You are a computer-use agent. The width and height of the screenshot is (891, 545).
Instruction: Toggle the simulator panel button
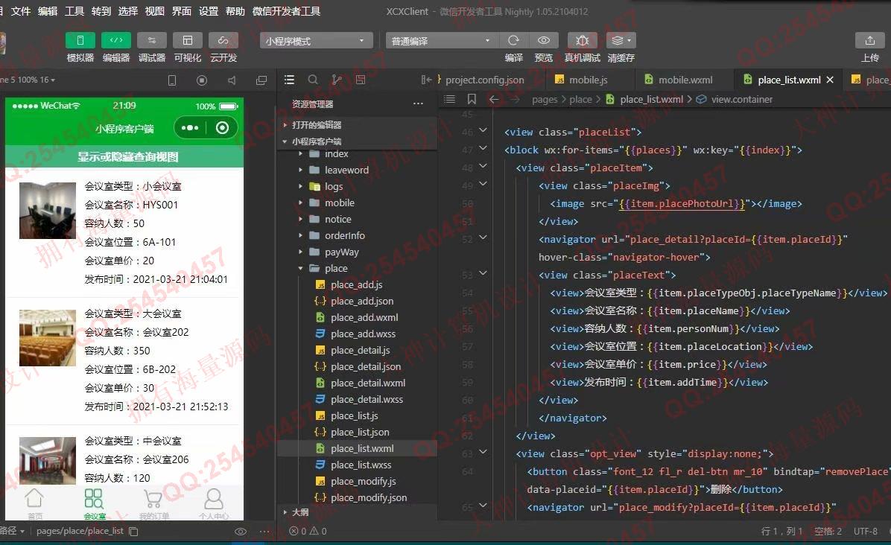click(80, 40)
